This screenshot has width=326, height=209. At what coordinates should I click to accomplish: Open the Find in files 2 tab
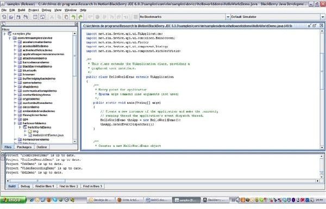pyautogui.click(x=68, y=186)
